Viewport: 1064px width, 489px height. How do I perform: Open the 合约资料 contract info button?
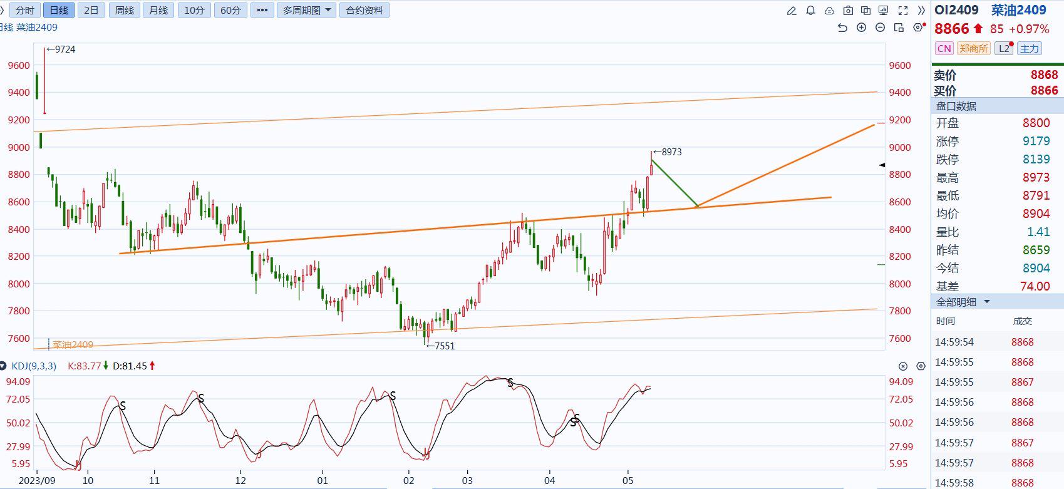(x=364, y=11)
